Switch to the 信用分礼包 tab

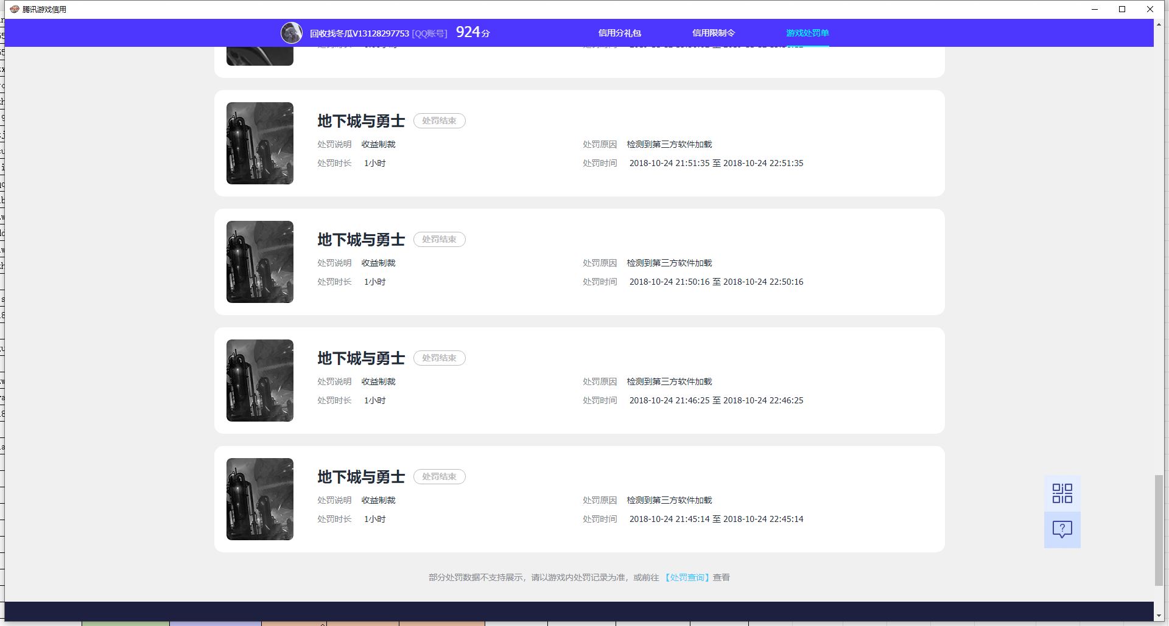(x=619, y=33)
